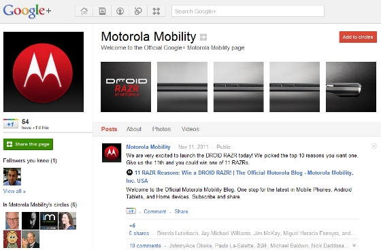Click Share this page button
This screenshot has height=250, width=381.
[28, 145]
